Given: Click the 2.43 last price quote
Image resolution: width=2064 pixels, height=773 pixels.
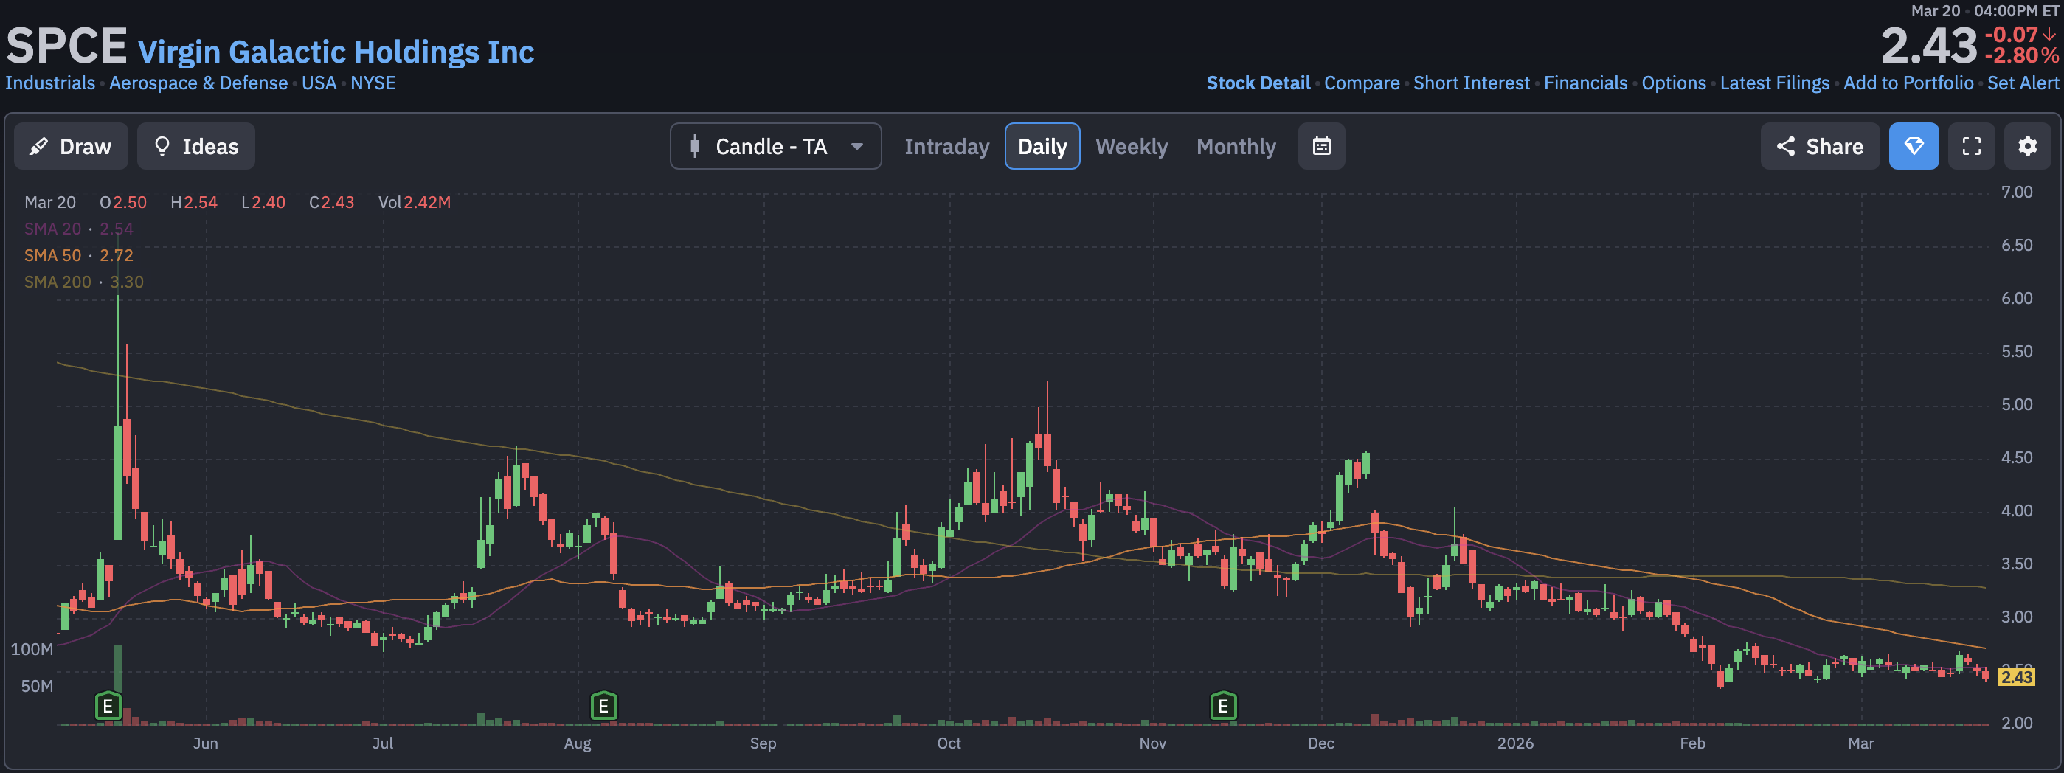Looking at the screenshot, I should (1930, 46).
